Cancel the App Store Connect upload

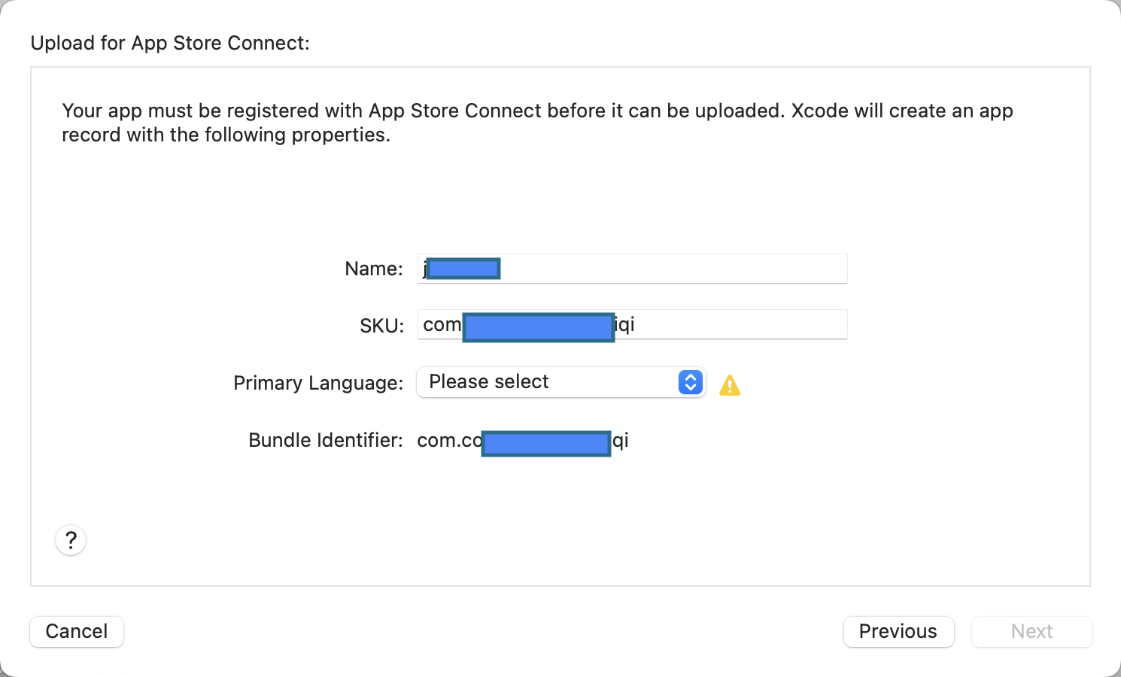pyautogui.click(x=76, y=632)
